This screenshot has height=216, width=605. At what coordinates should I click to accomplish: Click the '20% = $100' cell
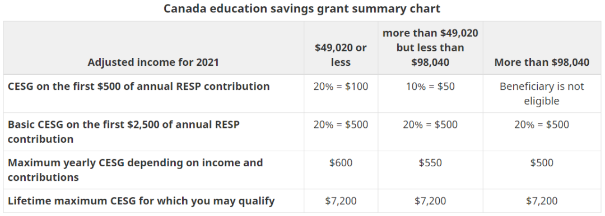pos(341,86)
